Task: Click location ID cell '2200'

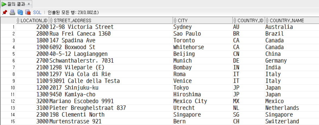Action: pos(32,27)
